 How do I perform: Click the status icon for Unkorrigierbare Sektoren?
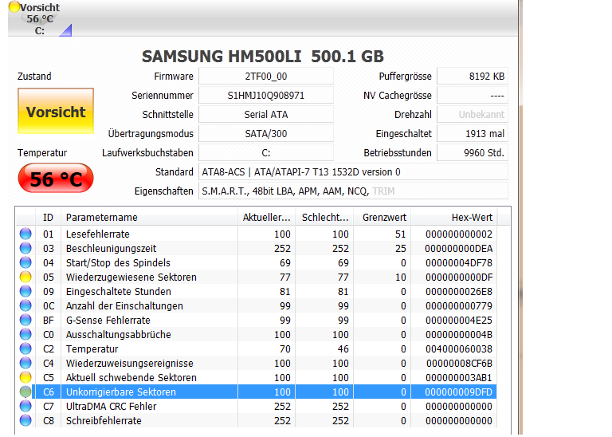point(25,392)
